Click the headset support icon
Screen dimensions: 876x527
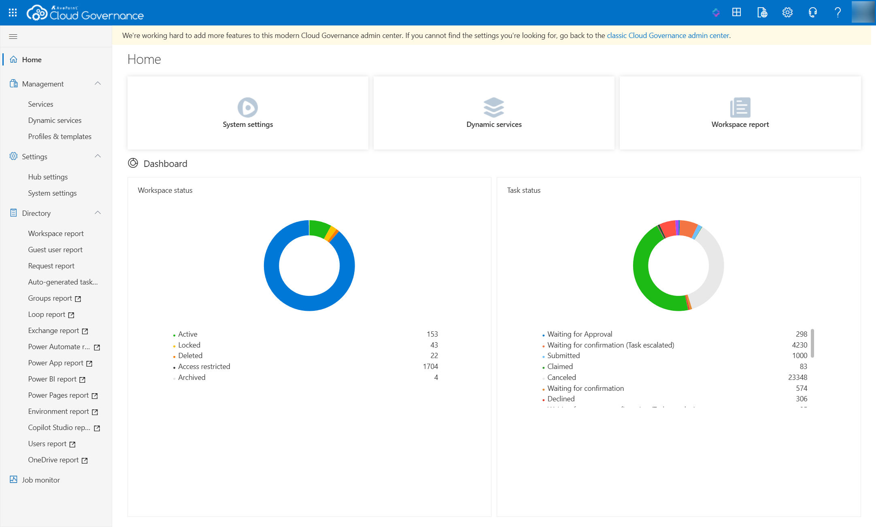point(813,13)
